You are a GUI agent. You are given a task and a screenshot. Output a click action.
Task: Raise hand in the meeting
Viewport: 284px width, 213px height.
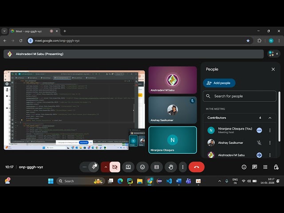[x=170, y=167]
